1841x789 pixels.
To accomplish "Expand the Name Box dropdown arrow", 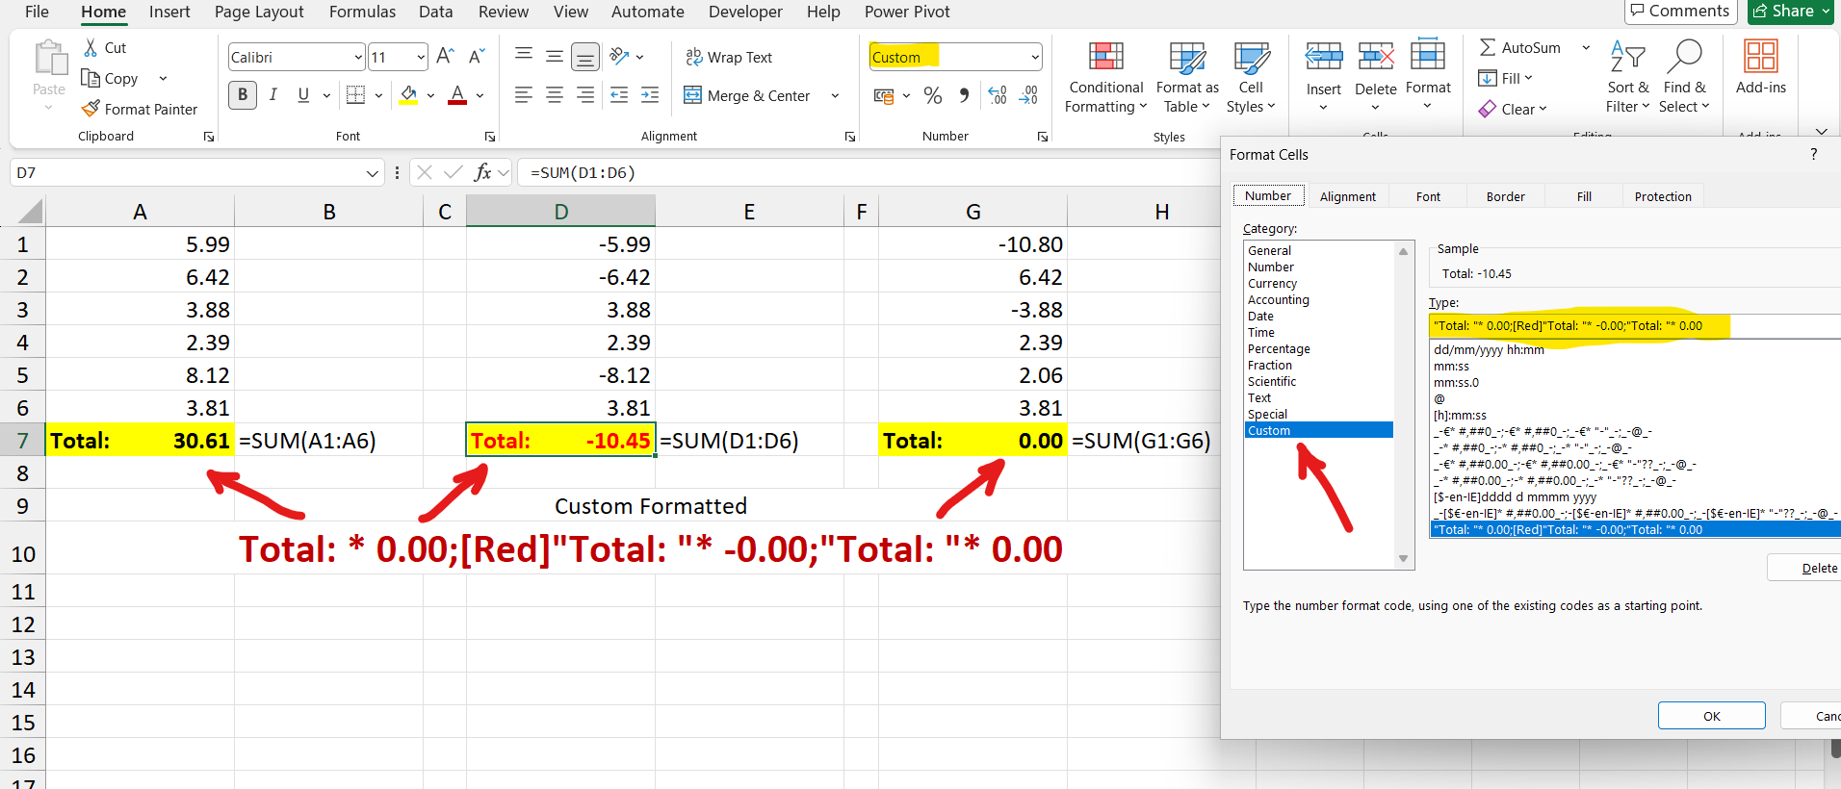I will (x=373, y=173).
